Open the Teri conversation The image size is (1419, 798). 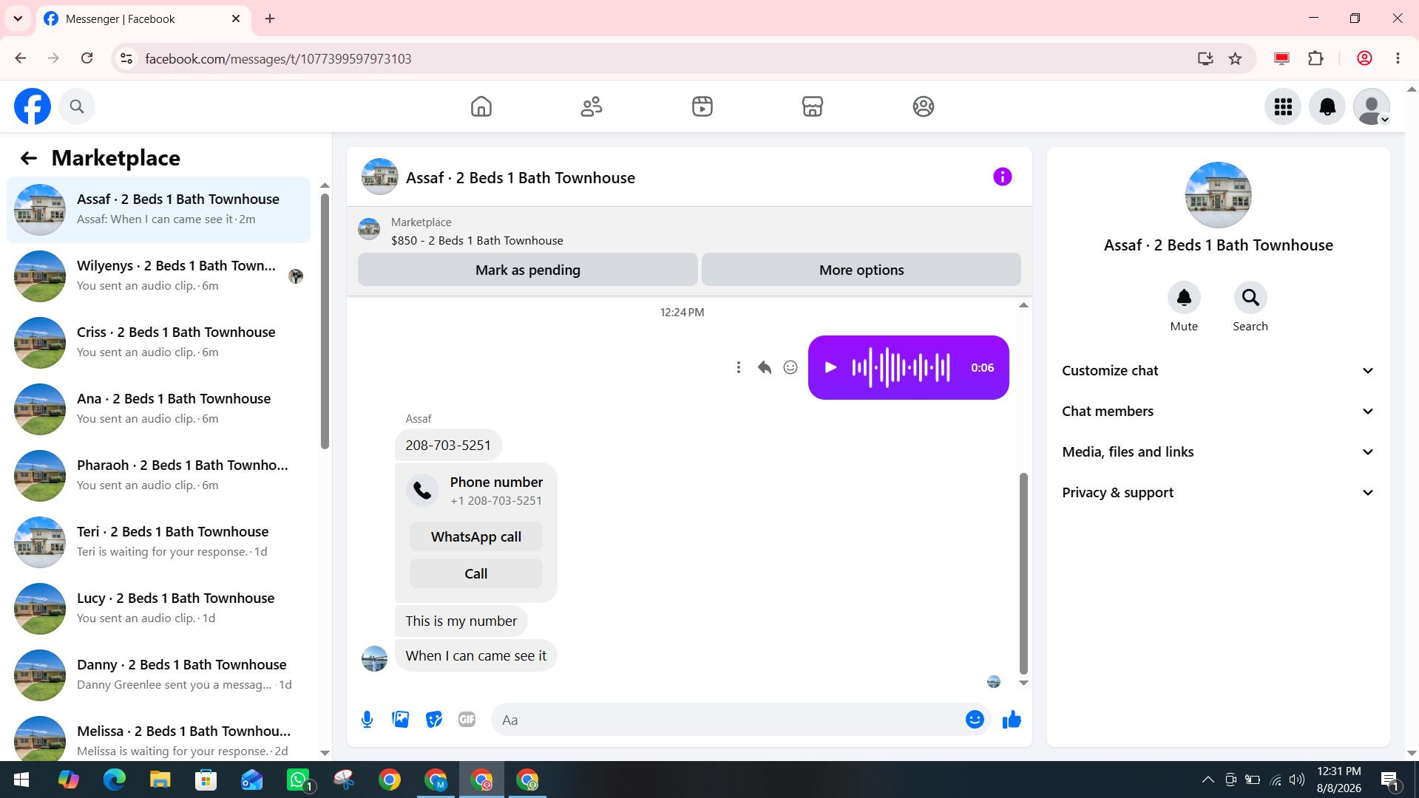pos(158,542)
